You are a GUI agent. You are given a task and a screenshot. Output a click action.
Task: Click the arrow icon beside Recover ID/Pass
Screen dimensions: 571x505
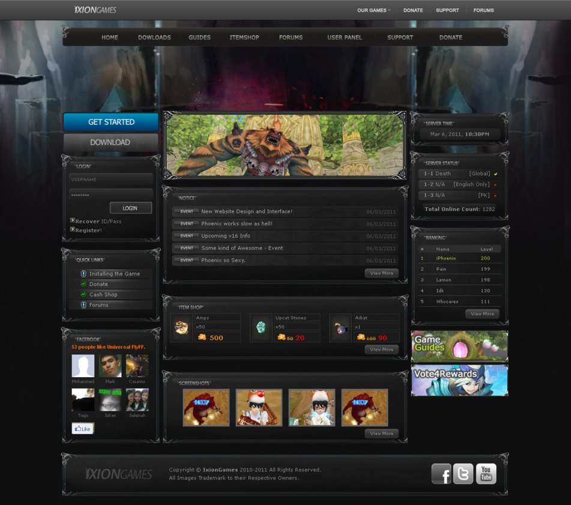pos(73,220)
